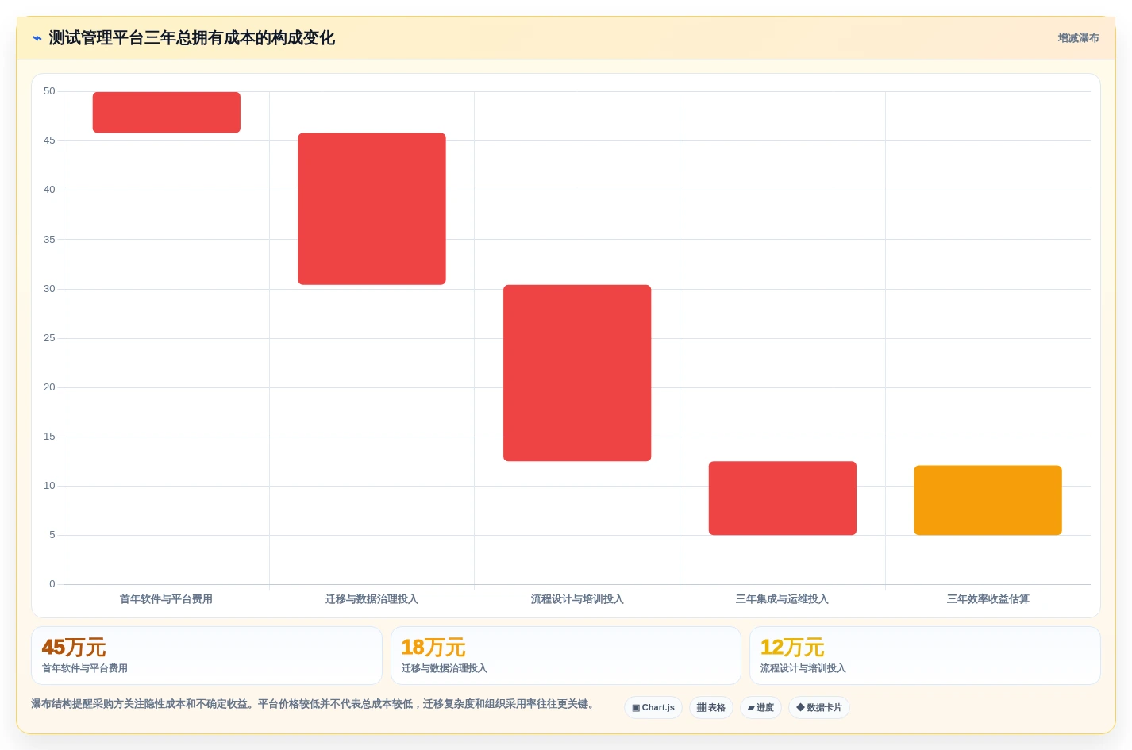Viewport: 1132px width, 750px height.
Task: Open the 12万元 data card
Action: coord(925,656)
